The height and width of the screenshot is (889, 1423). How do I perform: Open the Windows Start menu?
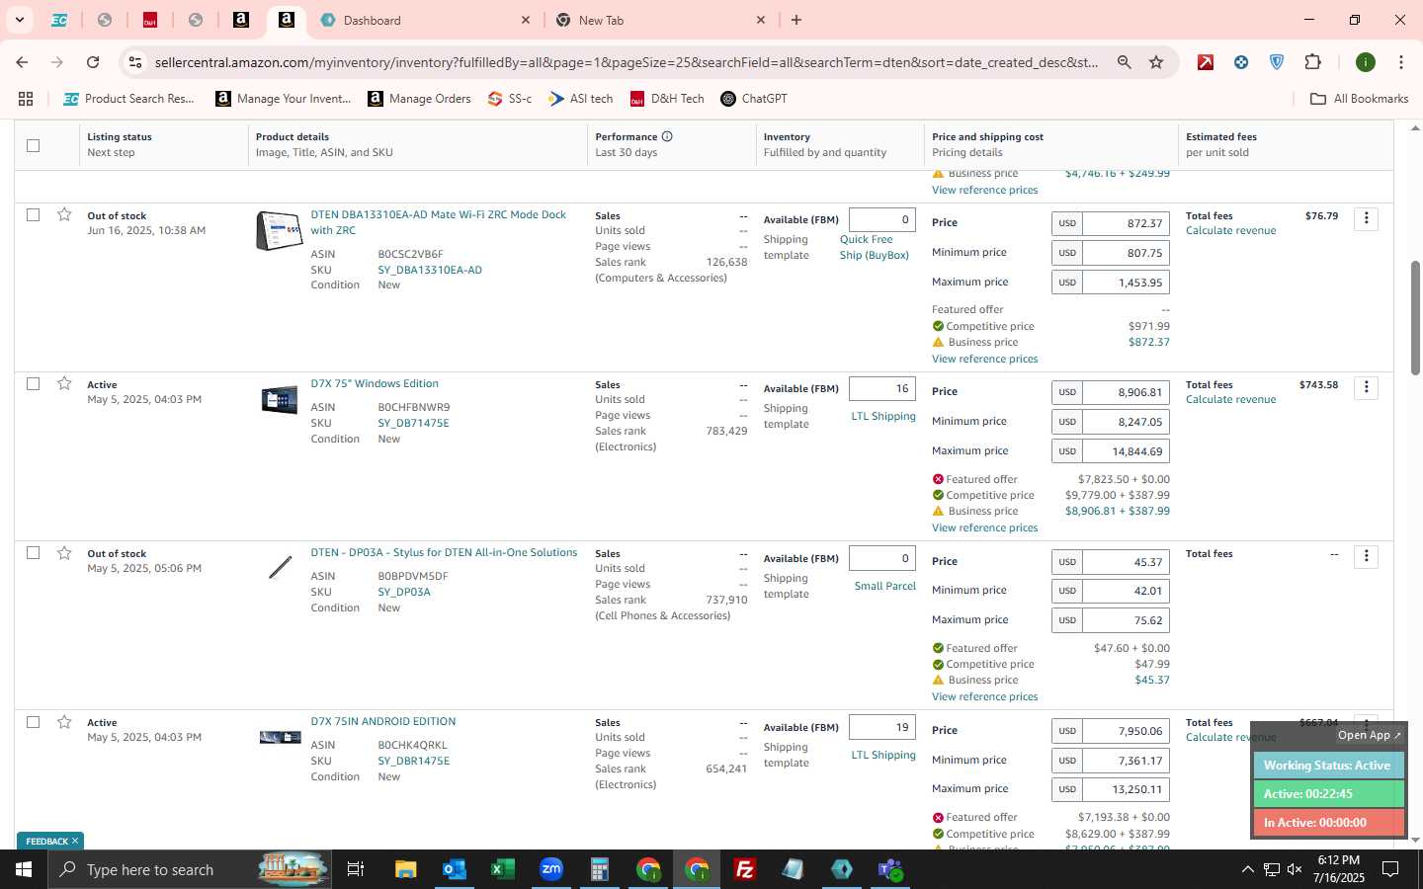tap(24, 869)
